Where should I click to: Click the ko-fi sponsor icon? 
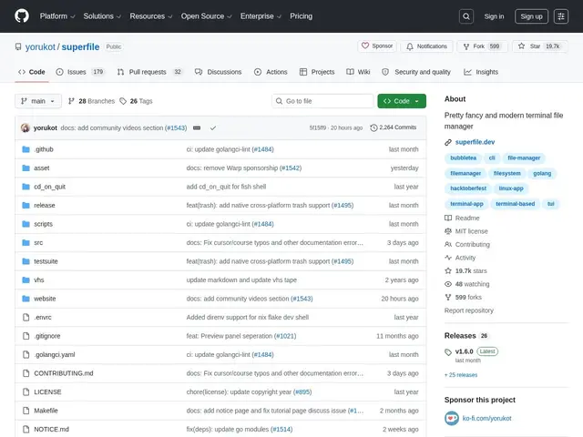pyautogui.click(x=452, y=419)
